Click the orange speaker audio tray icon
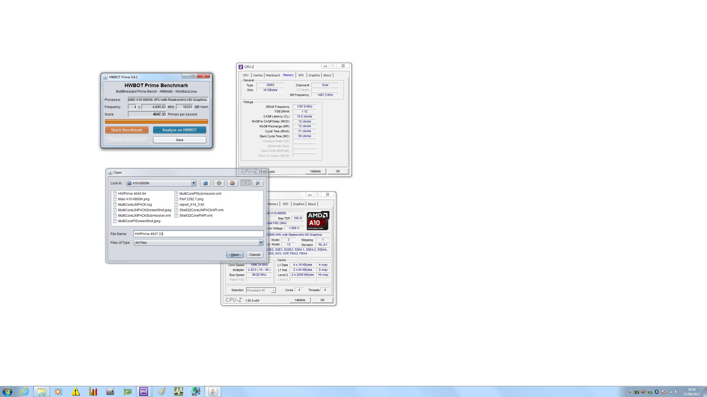The width and height of the screenshot is (707, 397). coord(643,392)
